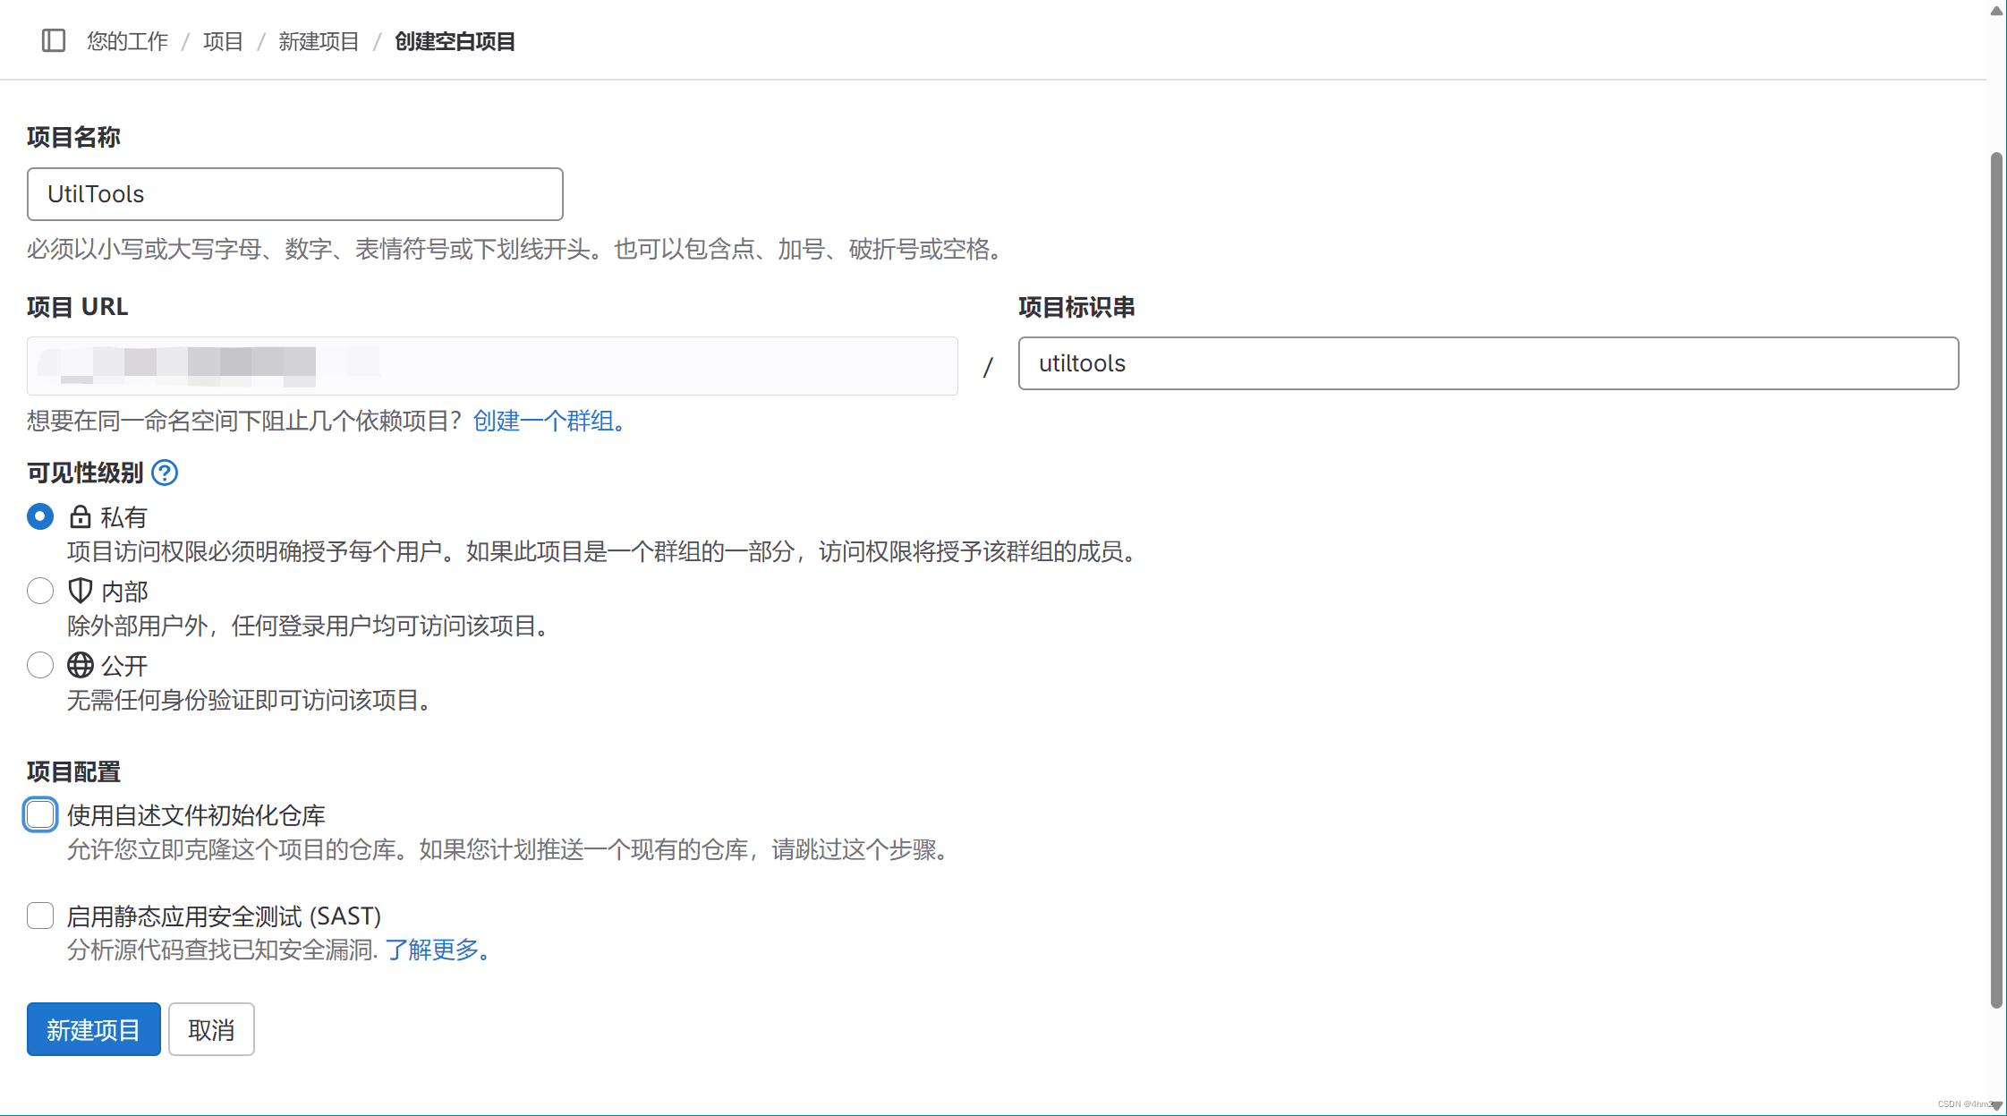Go to 新建项目 breadcrumb

pos(319,41)
